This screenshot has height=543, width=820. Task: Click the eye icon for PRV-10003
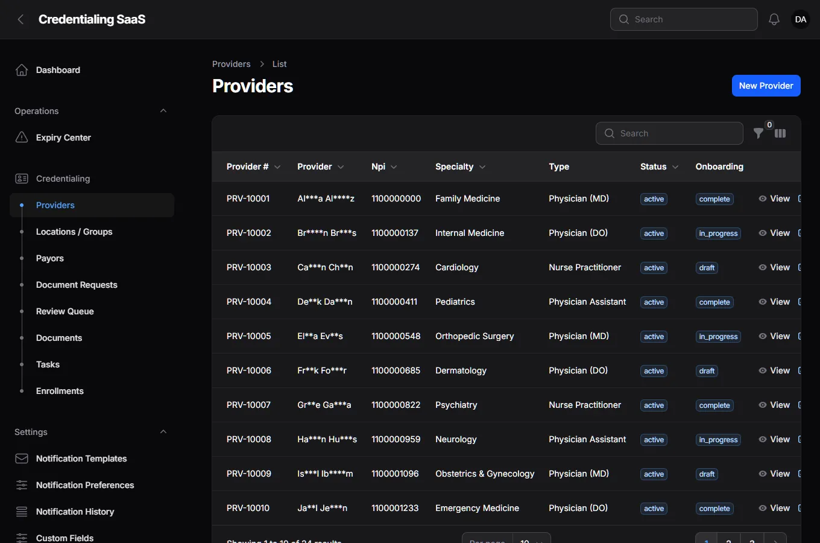click(763, 267)
